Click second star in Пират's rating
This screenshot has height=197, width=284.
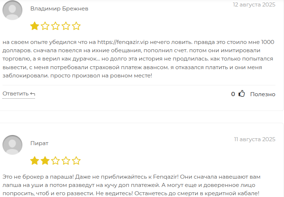[x=45, y=161]
